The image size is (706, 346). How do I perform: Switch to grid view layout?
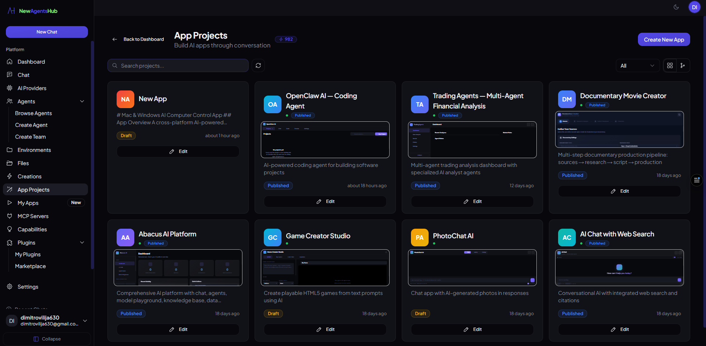(x=670, y=65)
